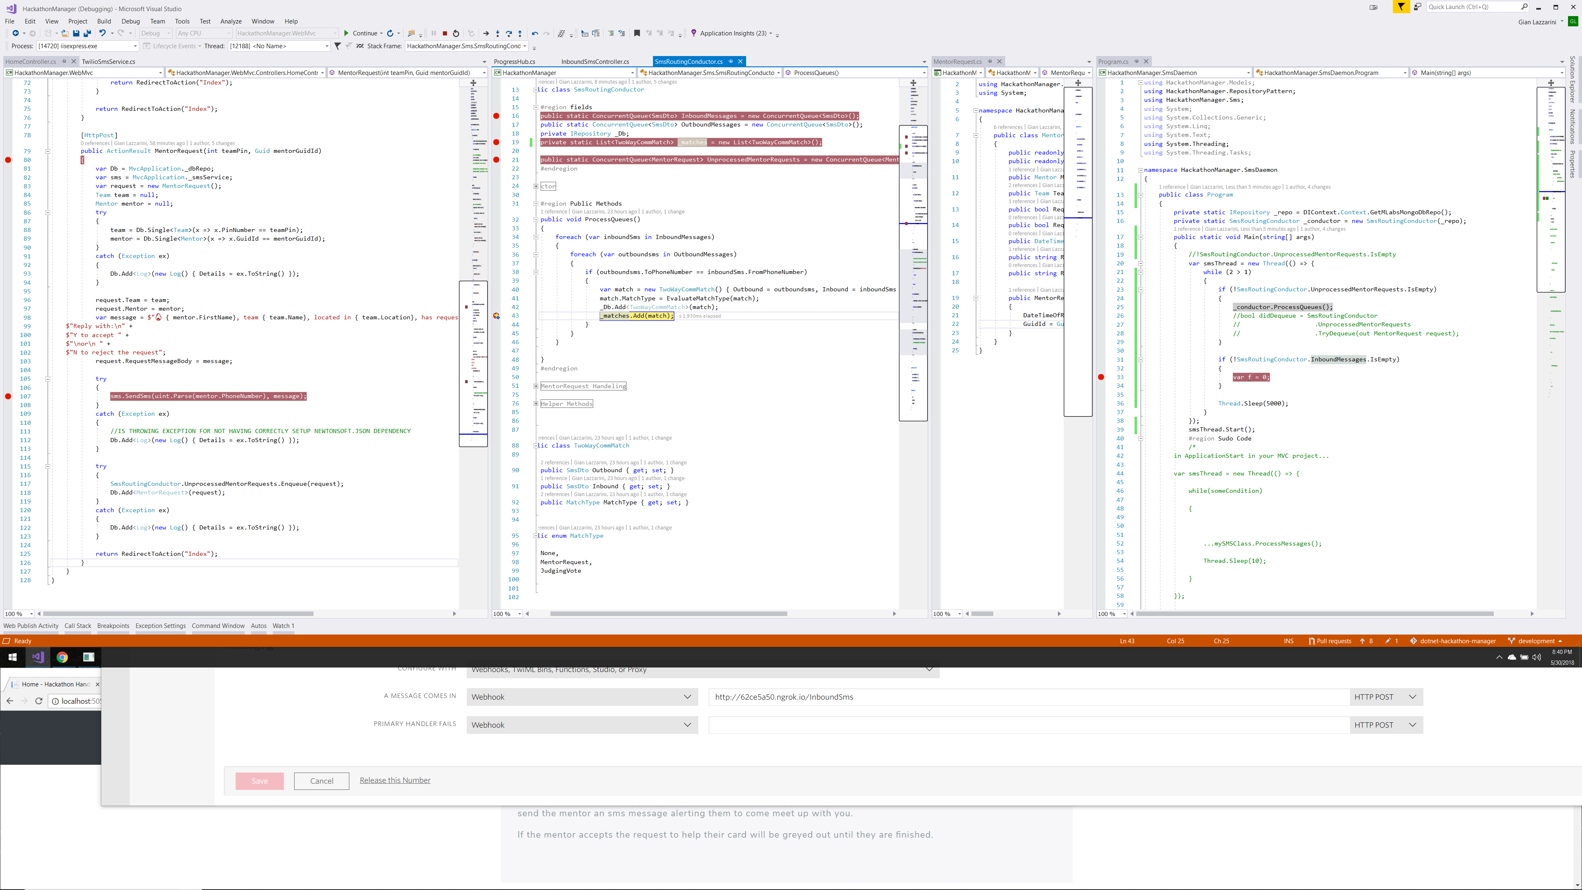The height and width of the screenshot is (890, 1582).
Task: Open the Windows Start menu
Action: pyautogui.click(x=12, y=657)
